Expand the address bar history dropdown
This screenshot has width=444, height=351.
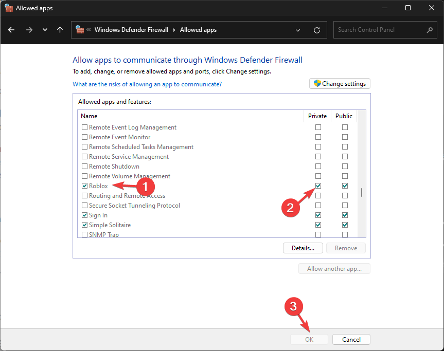coord(298,30)
